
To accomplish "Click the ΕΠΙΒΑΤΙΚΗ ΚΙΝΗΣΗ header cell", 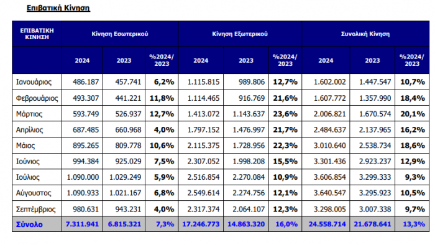I will click(x=37, y=34).
